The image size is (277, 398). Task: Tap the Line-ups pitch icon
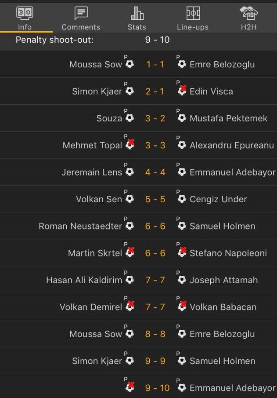point(193,13)
